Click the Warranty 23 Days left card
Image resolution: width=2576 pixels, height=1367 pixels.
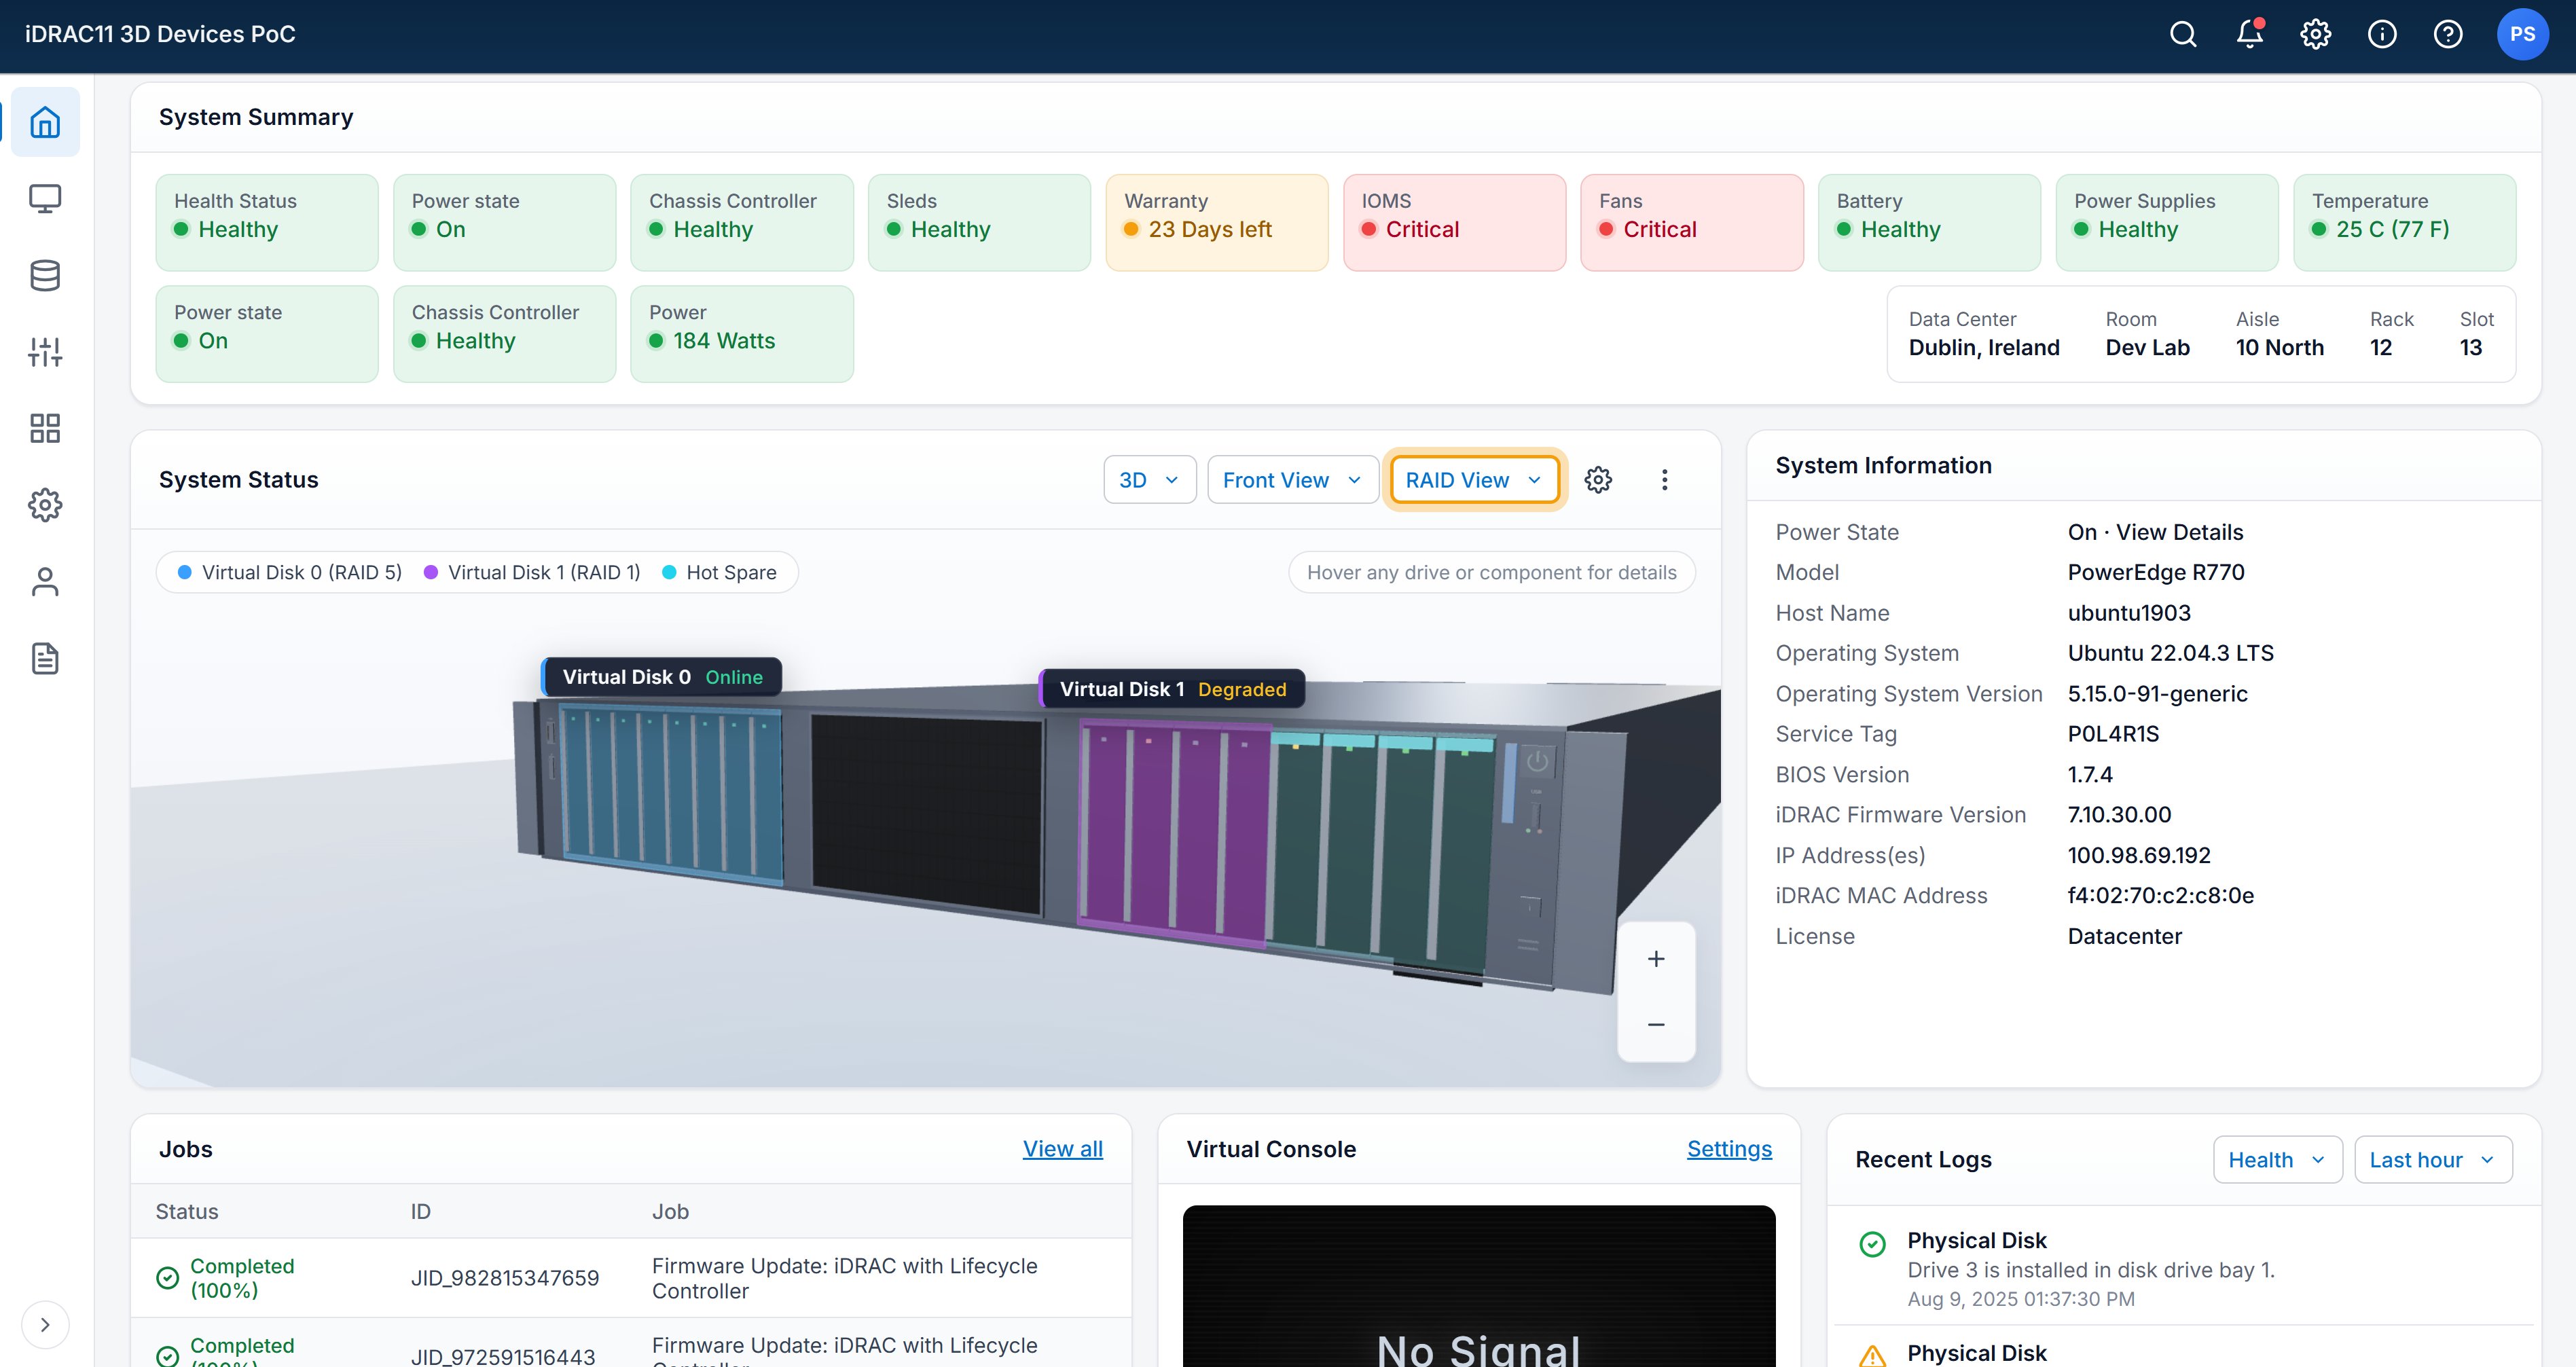tap(1217, 223)
